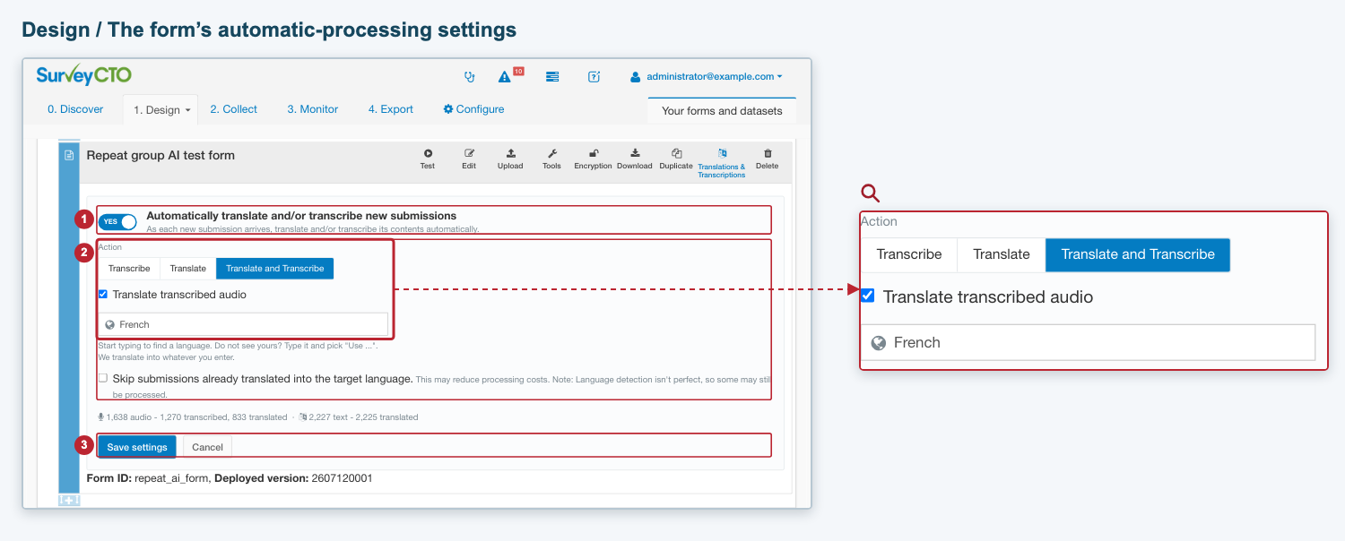Image resolution: width=1345 pixels, height=541 pixels.
Task: Toggle the YES auto-translate switch
Action: (x=117, y=221)
